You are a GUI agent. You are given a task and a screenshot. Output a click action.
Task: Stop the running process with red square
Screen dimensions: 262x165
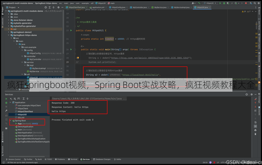(x=246, y=3)
